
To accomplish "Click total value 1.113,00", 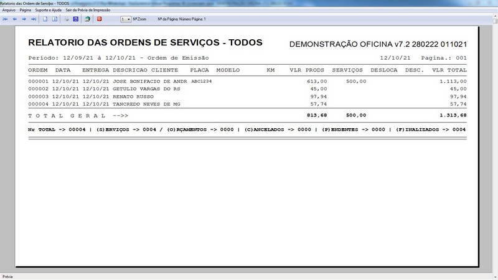I will pos(453,82).
